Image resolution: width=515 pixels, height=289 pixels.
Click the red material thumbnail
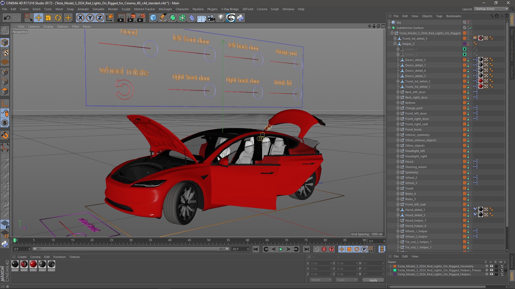pos(33,264)
